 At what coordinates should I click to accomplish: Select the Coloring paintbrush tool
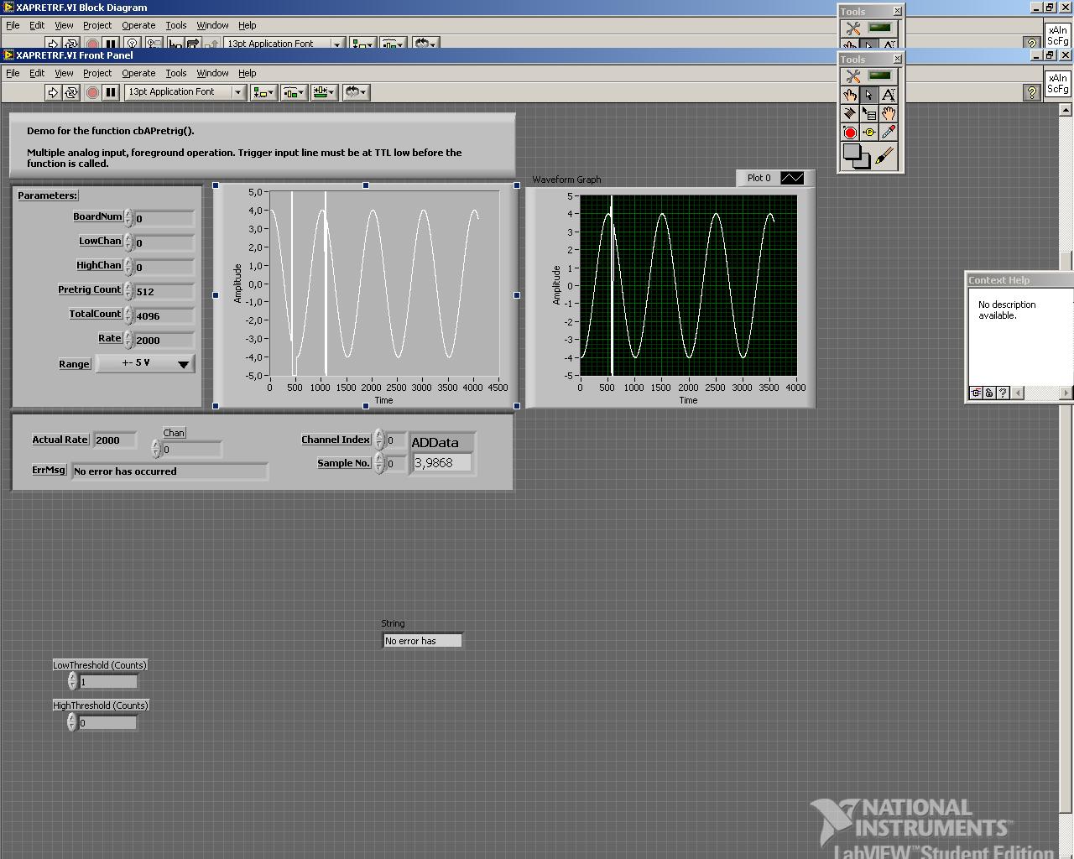pos(885,155)
